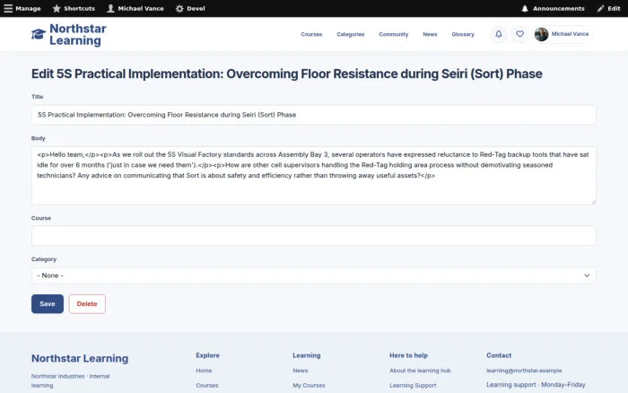This screenshot has width=628, height=393.
Task: Open the Glossary navigation item
Action: click(x=463, y=34)
